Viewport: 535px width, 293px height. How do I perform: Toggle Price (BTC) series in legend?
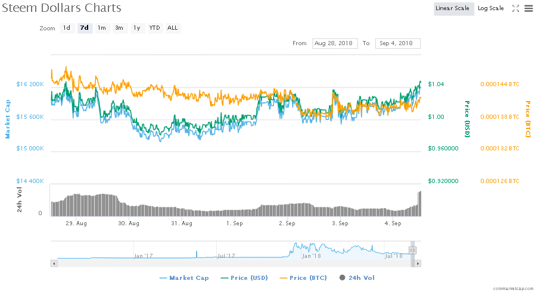(303, 278)
